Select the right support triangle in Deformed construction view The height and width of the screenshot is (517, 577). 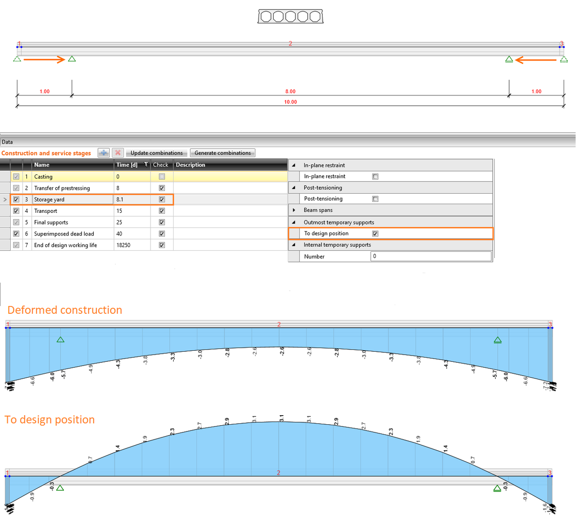click(498, 340)
